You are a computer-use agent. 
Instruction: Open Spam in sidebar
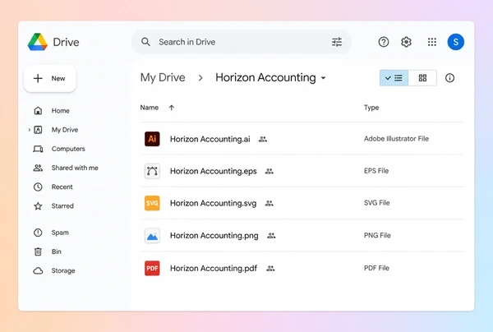[60, 233]
